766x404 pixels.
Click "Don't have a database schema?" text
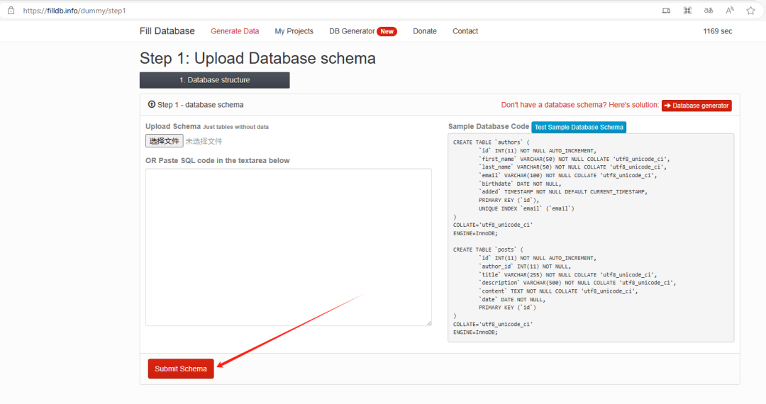click(x=579, y=105)
